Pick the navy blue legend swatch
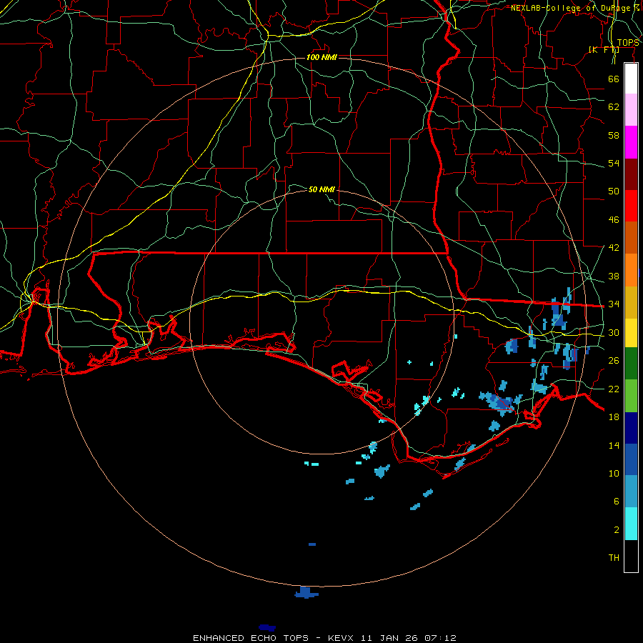Screen dimensions: 643x643 point(631,428)
